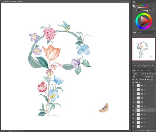The width and height of the screenshot is (156, 132).
Task: Click the Navigator zoom slider track
Action: [x=146, y=66]
